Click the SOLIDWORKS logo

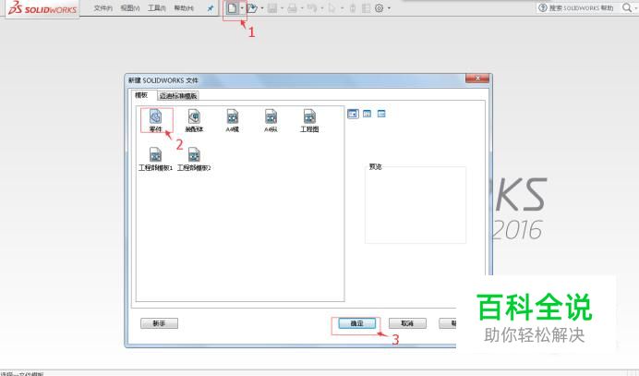(42, 7)
